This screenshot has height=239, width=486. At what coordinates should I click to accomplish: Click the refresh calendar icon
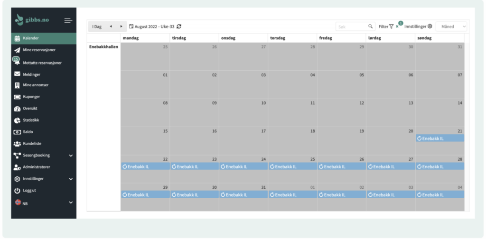pyautogui.click(x=179, y=27)
